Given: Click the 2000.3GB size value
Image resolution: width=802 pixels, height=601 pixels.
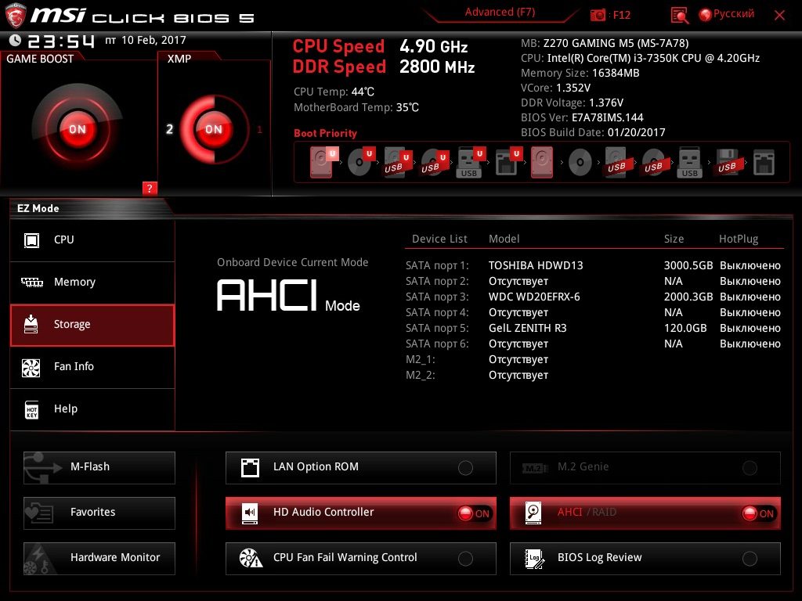Looking at the screenshot, I should click(688, 297).
